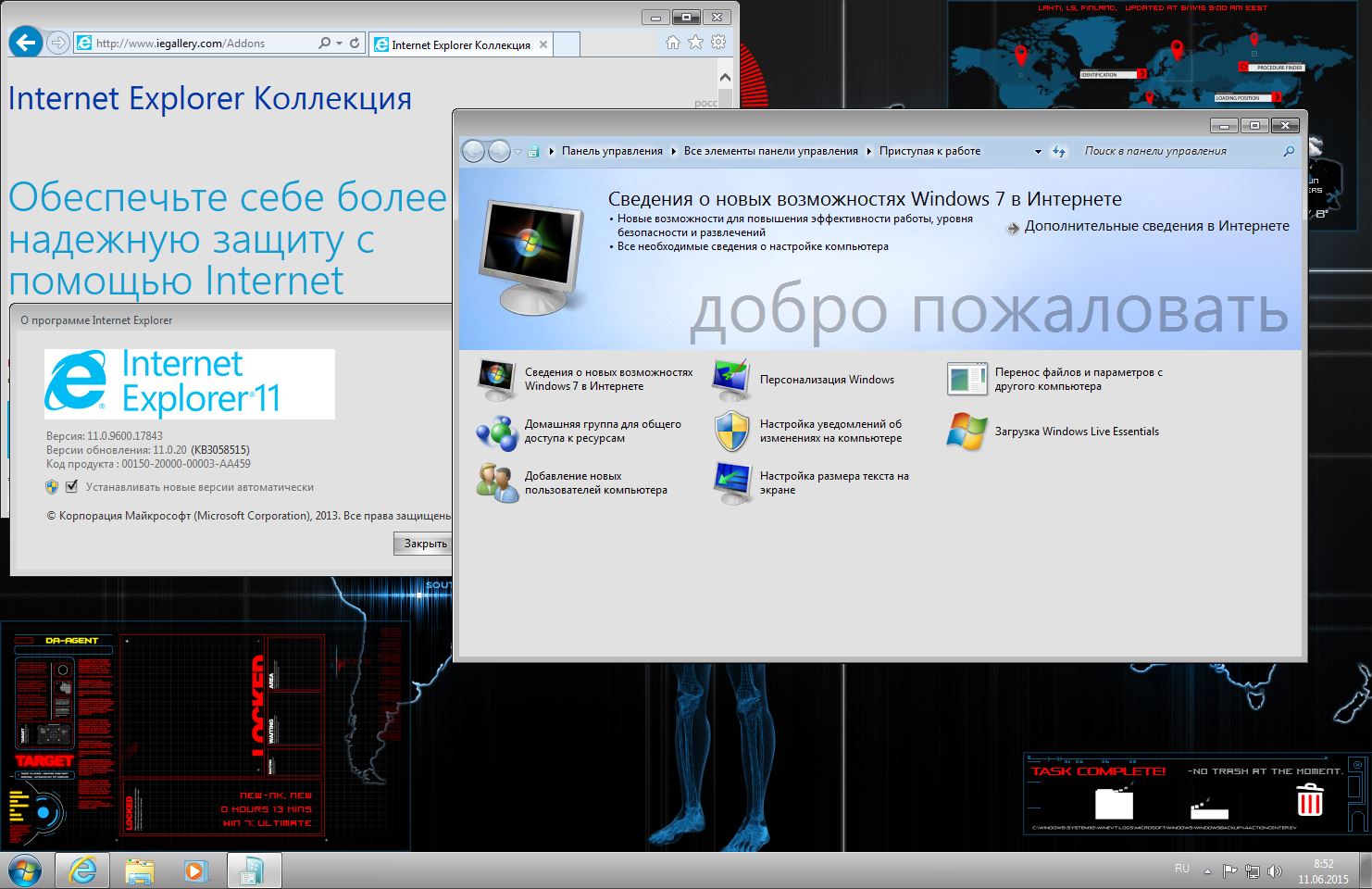The image size is (1372, 889).
Task: Open IE Favorites star
Action: [695, 43]
